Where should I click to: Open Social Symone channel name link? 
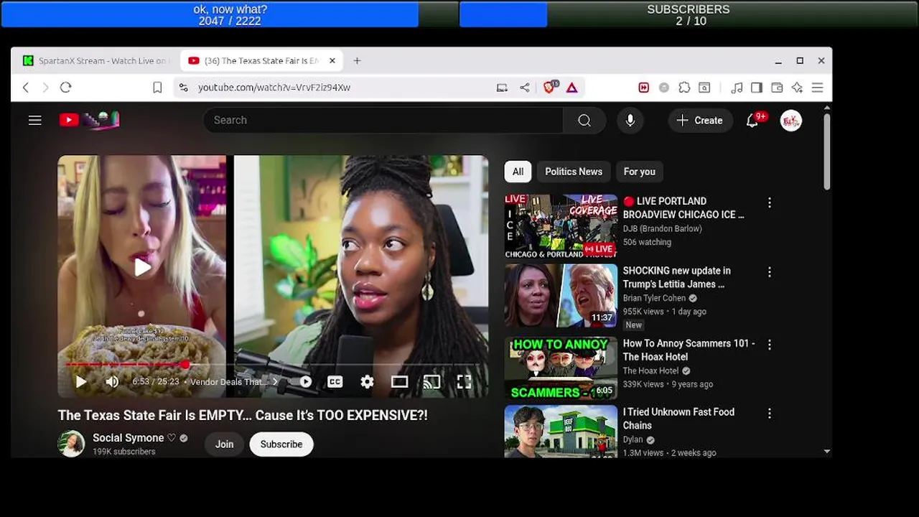(x=128, y=438)
